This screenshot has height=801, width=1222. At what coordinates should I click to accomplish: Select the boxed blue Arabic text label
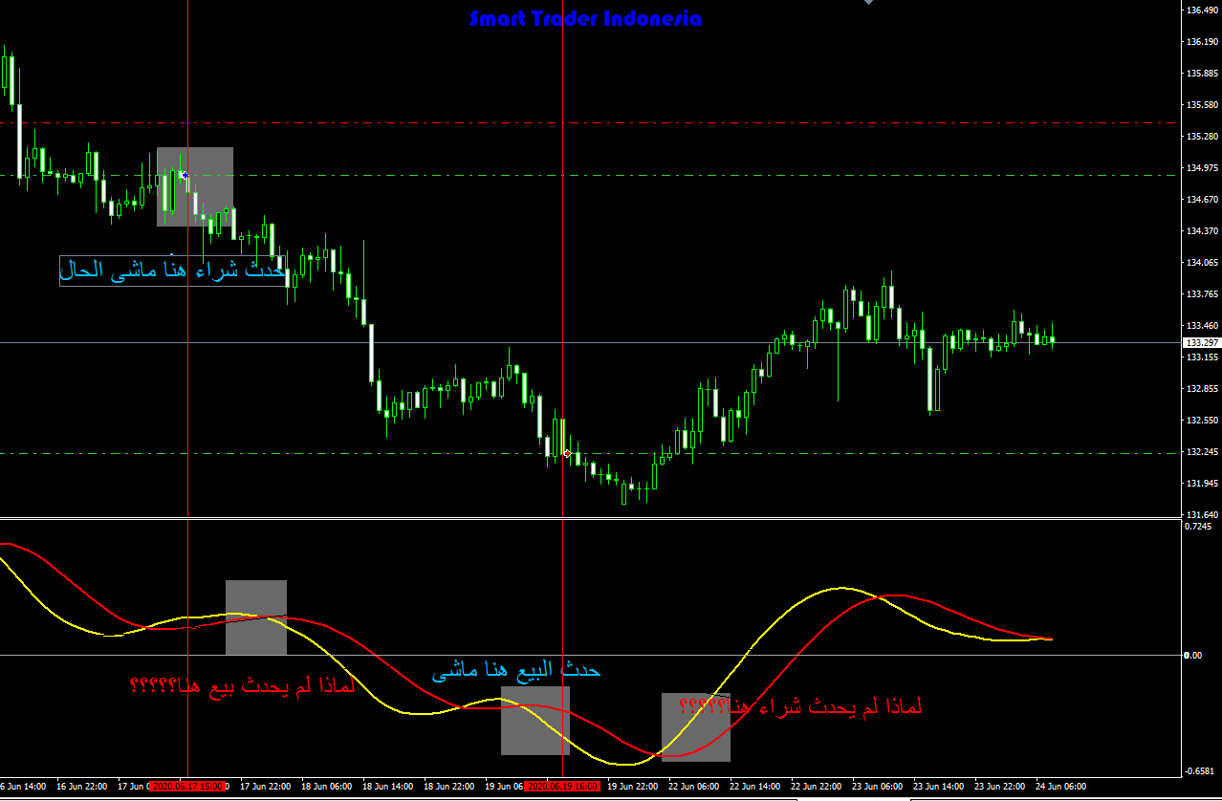[x=172, y=271]
